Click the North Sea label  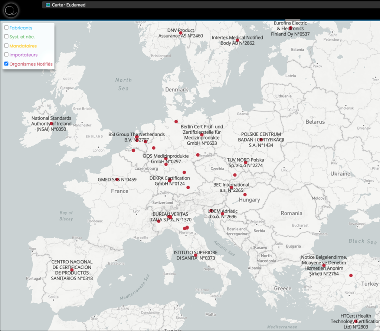[123, 84]
